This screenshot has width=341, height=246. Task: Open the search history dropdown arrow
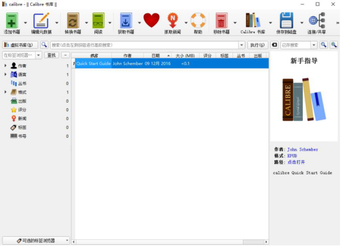[241, 45]
